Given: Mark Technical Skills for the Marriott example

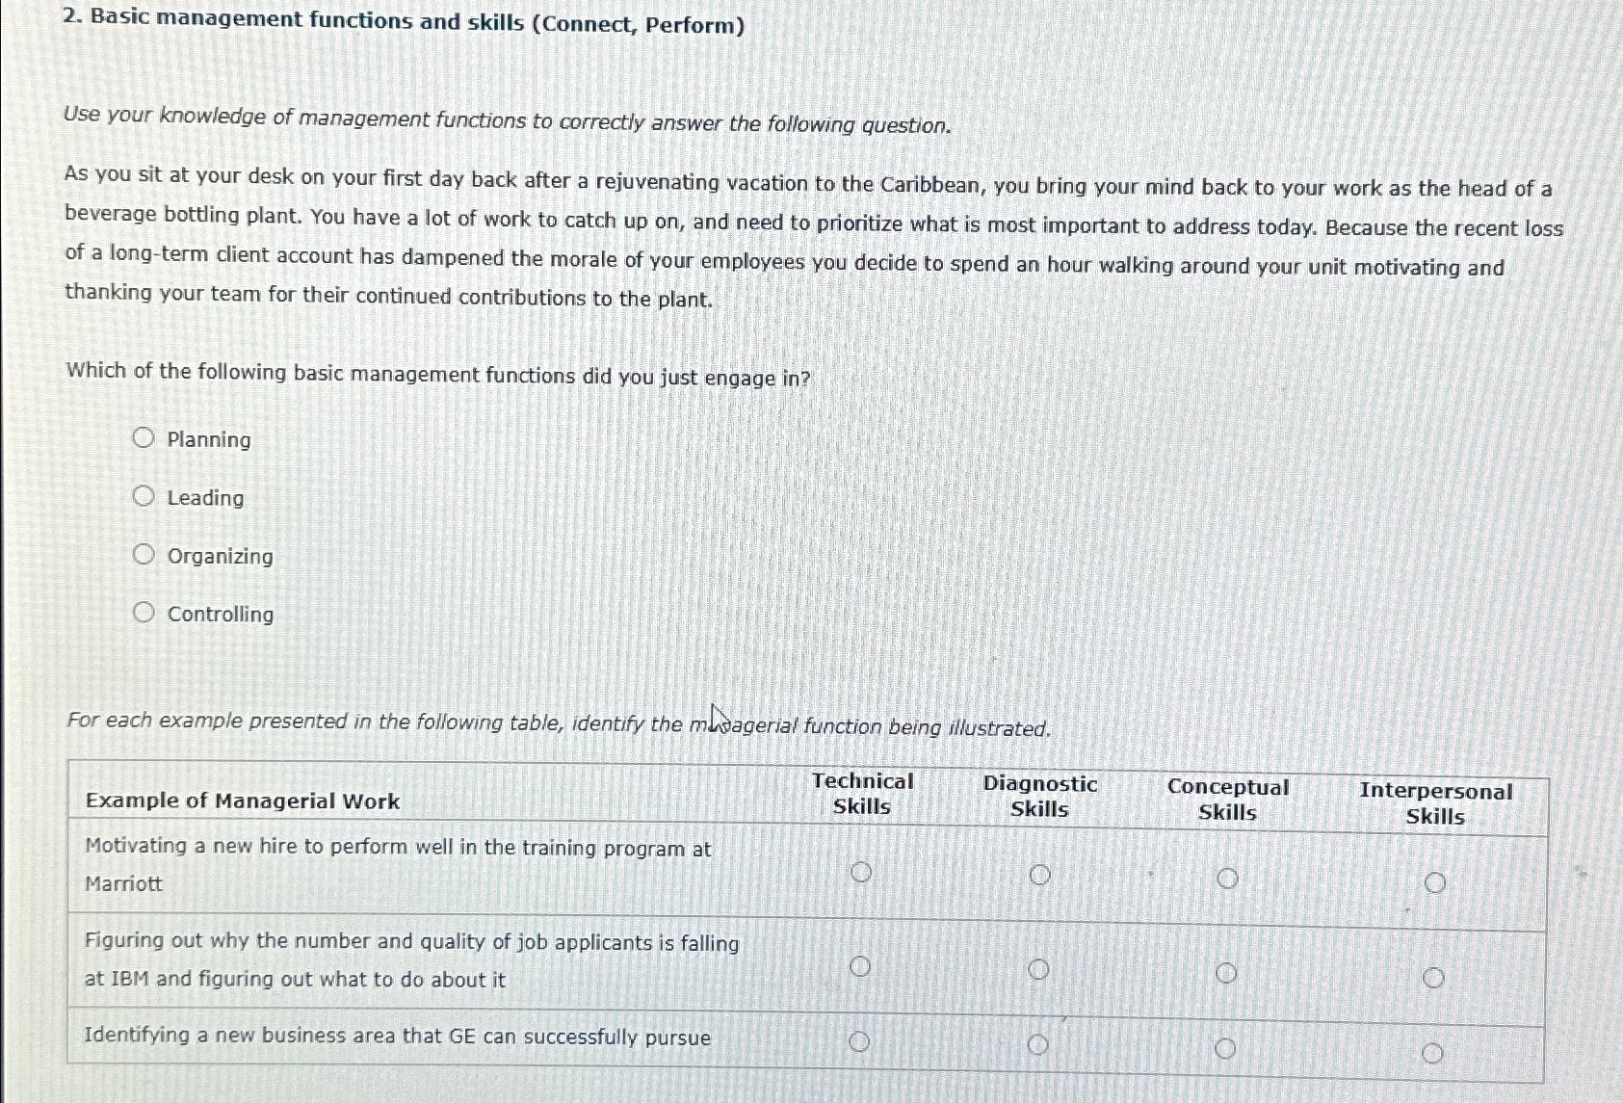Looking at the screenshot, I should click(x=862, y=873).
